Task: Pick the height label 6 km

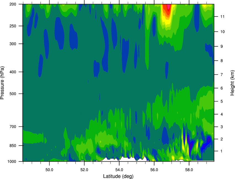Action: tap(222, 88)
